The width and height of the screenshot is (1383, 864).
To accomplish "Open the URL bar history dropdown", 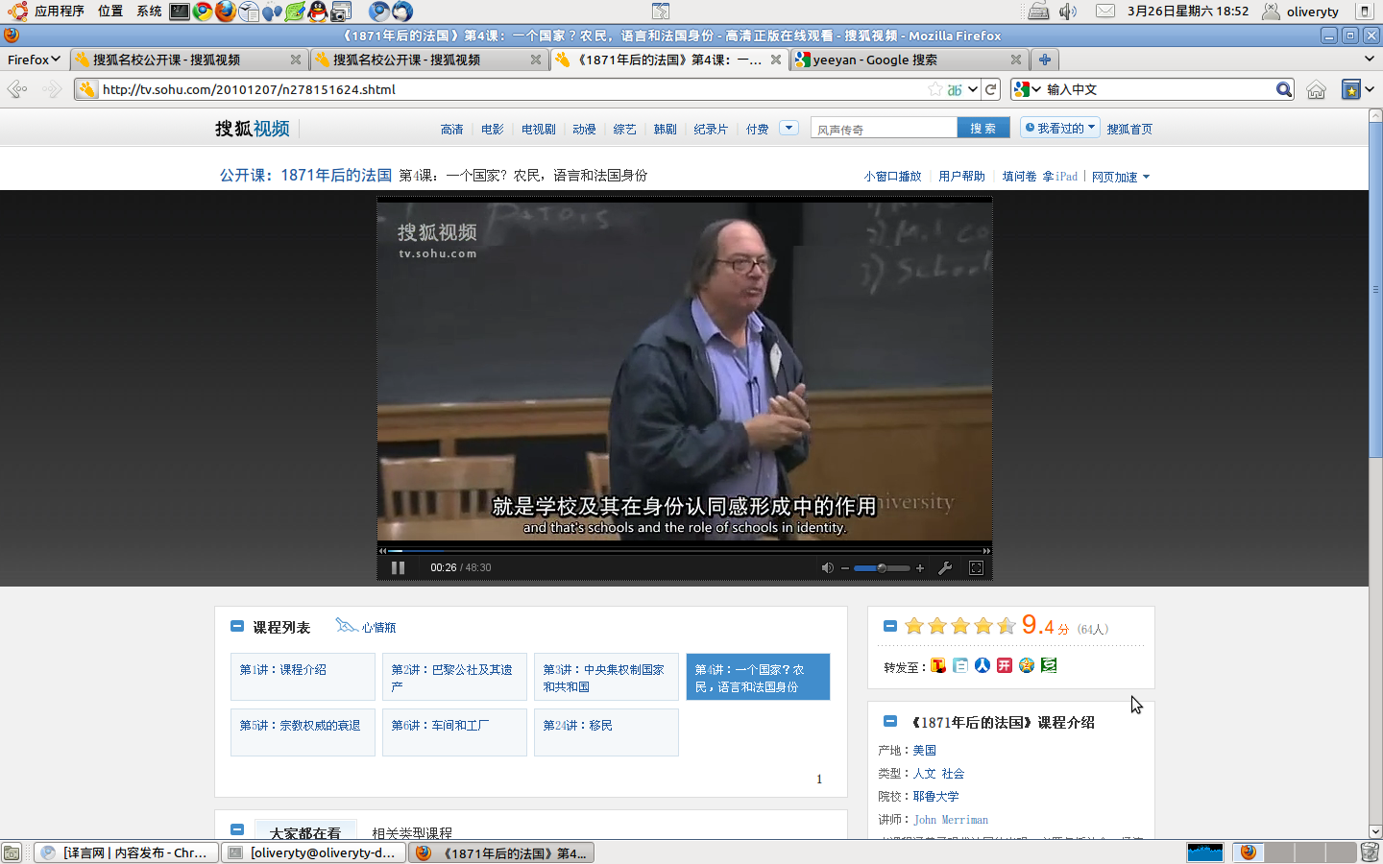I will 973,89.
